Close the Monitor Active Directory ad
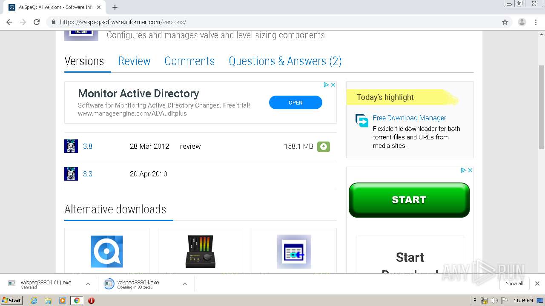 pyautogui.click(x=333, y=85)
